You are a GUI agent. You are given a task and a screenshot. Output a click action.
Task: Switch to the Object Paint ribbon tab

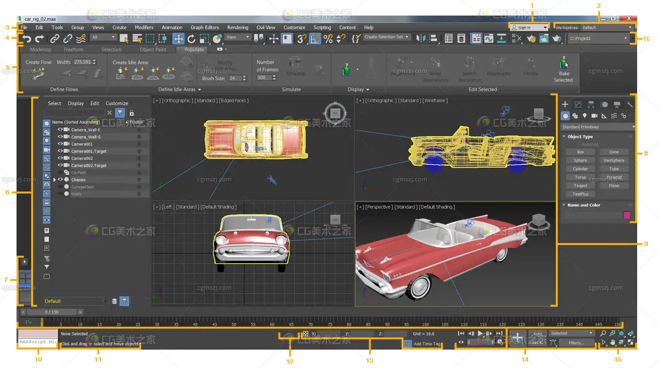(153, 50)
